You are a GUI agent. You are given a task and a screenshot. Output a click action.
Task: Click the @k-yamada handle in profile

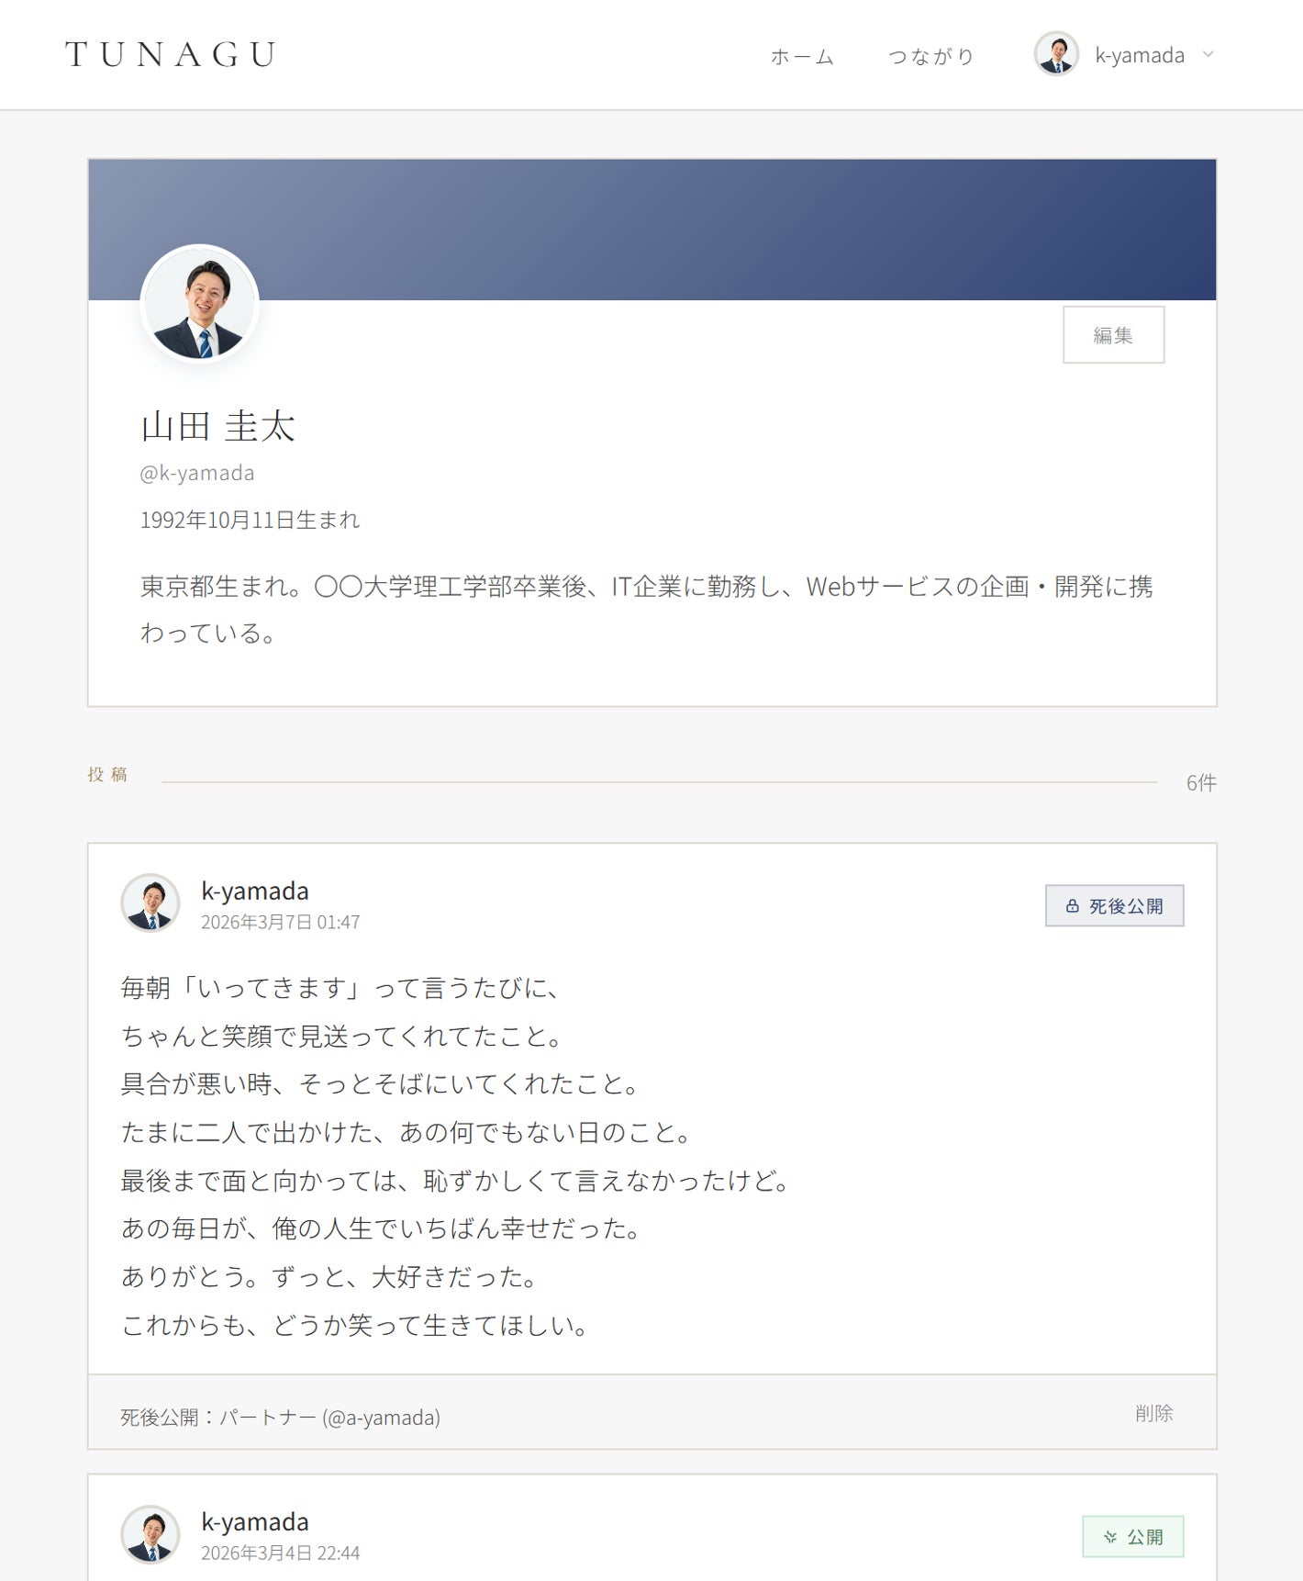tap(196, 473)
